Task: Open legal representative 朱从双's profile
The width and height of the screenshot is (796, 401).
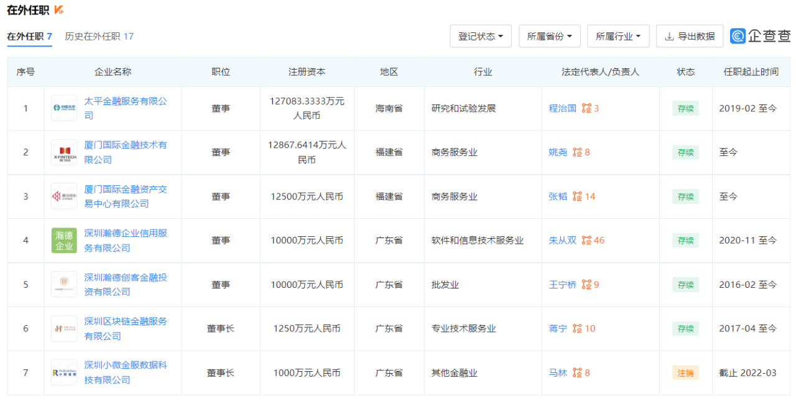Action: point(563,241)
